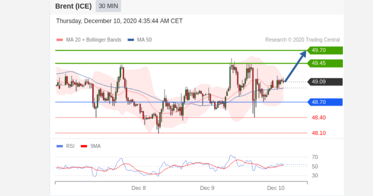Click the RSI 50 level label
This screenshot has width=373, height=196.
[x=315, y=167]
